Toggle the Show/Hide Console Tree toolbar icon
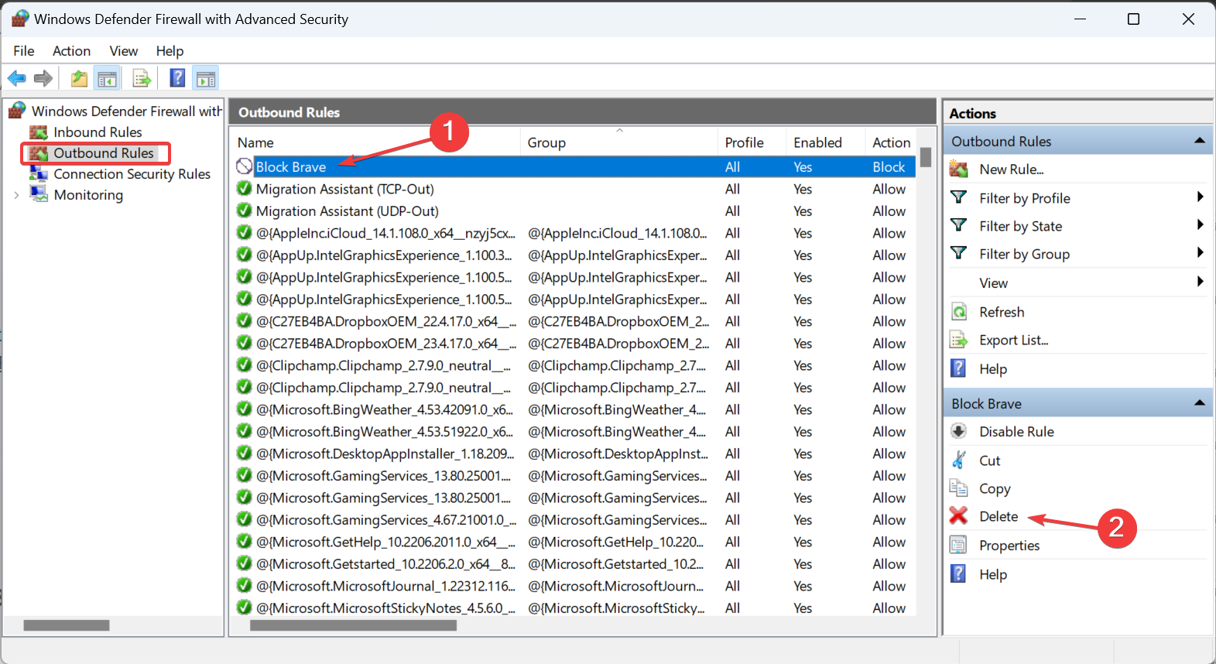 click(107, 78)
